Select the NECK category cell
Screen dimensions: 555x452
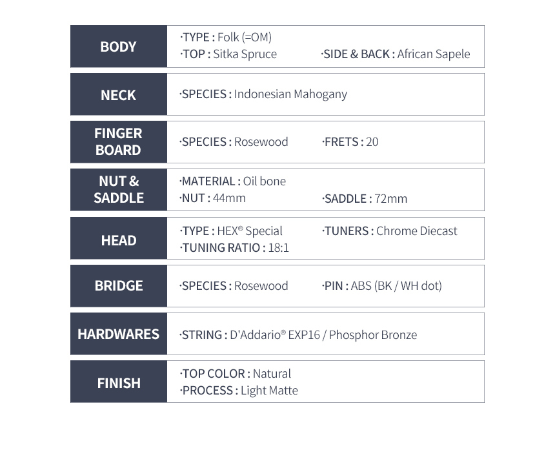(119, 94)
